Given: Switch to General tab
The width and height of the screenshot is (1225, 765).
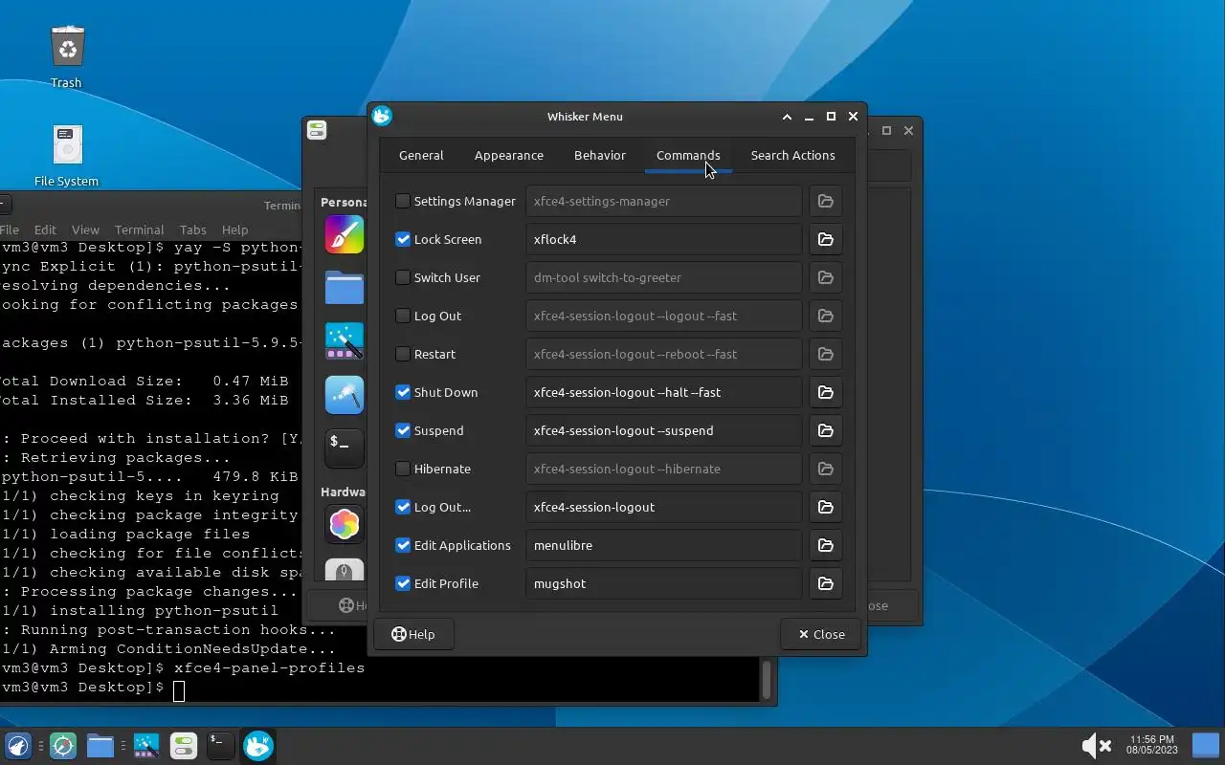Looking at the screenshot, I should 421,155.
